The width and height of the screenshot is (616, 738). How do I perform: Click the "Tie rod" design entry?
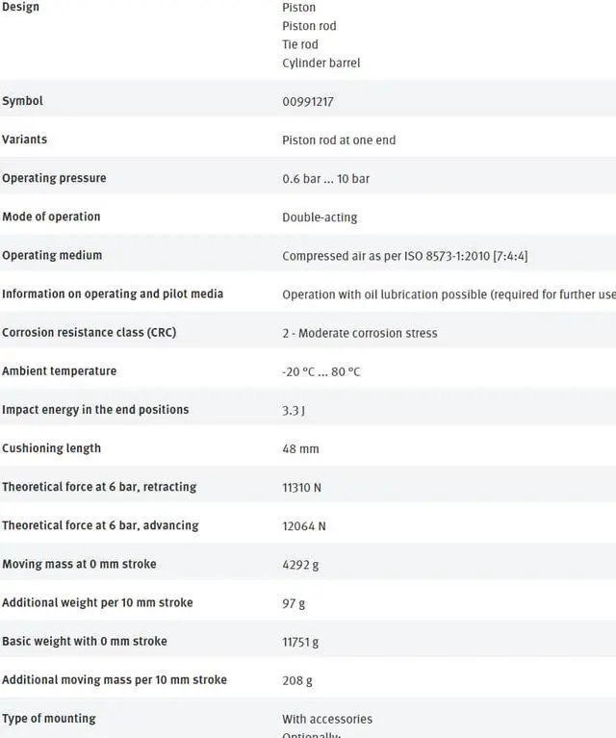tap(299, 44)
